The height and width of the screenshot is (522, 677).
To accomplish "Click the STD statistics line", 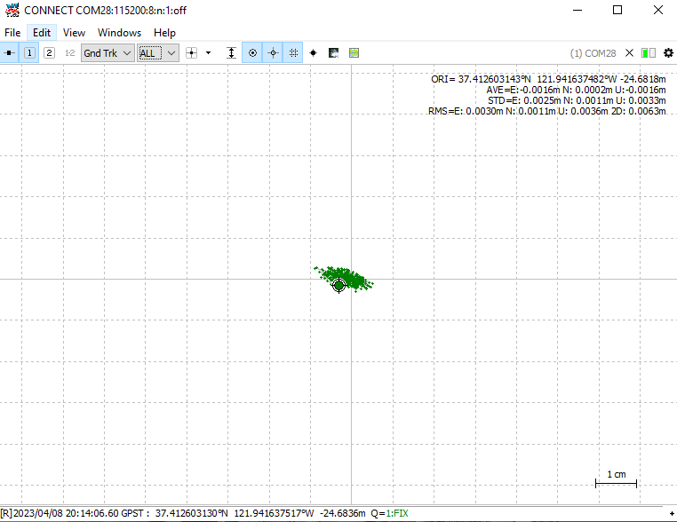I will pyautogui.click(x=577, y=100).
